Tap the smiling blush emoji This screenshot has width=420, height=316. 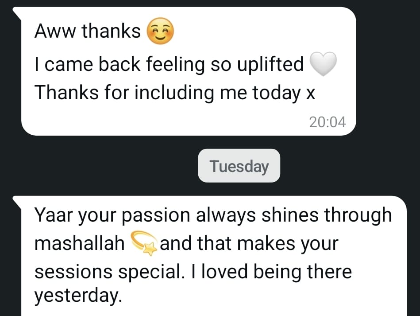(160, 32)
